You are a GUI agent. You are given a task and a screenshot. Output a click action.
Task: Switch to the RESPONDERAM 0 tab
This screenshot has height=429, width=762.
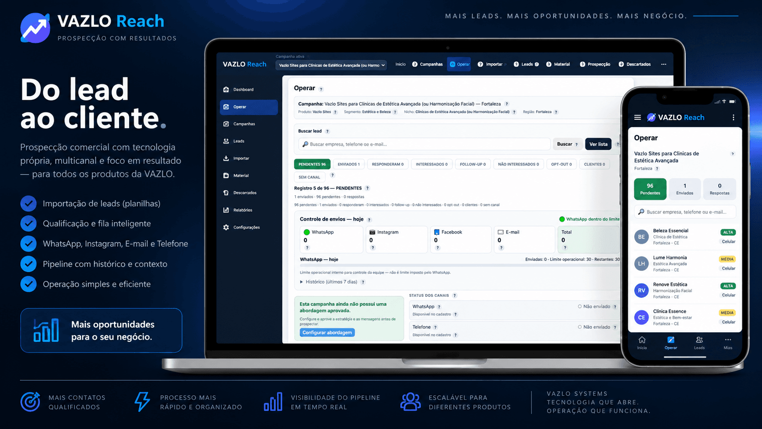[388, 165]
